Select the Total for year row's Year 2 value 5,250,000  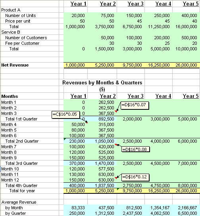[x=104, y=191]
